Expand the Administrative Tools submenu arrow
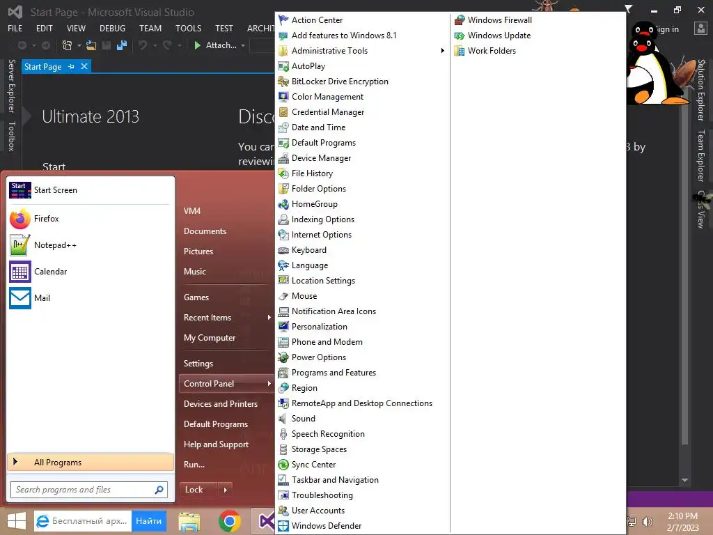The height and width of the screenshot is (535, 713). (442, 50)
